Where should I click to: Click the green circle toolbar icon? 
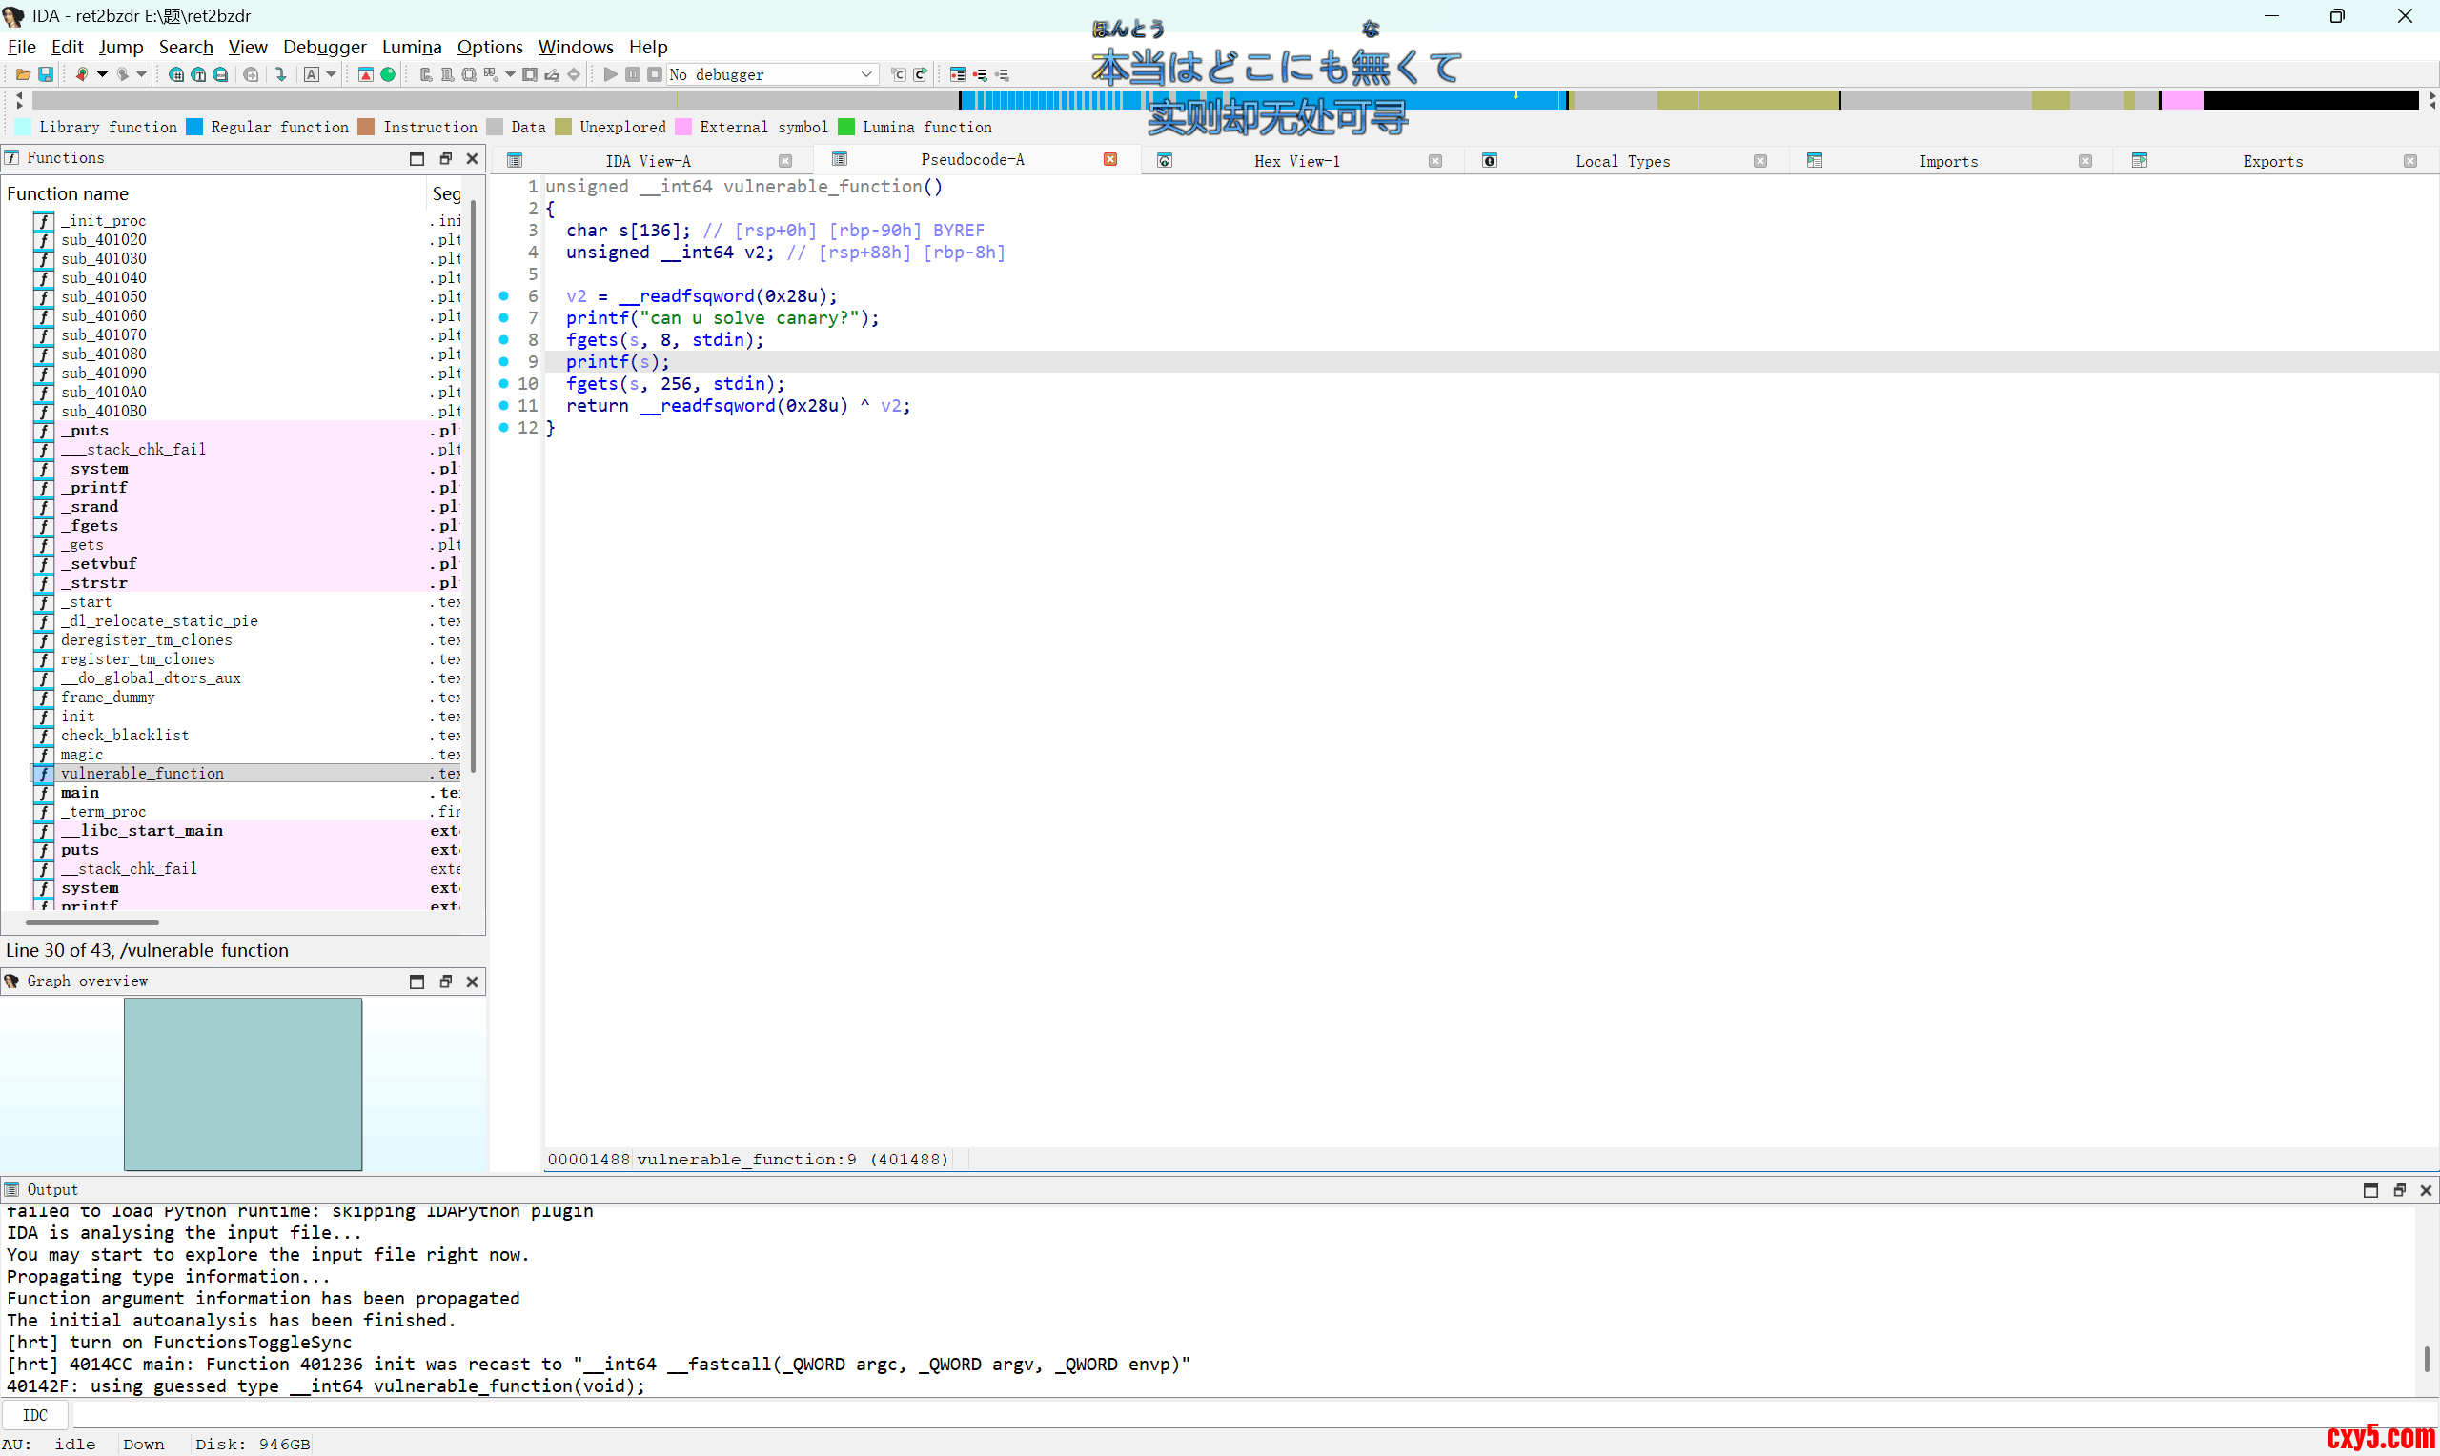point(388,74)
